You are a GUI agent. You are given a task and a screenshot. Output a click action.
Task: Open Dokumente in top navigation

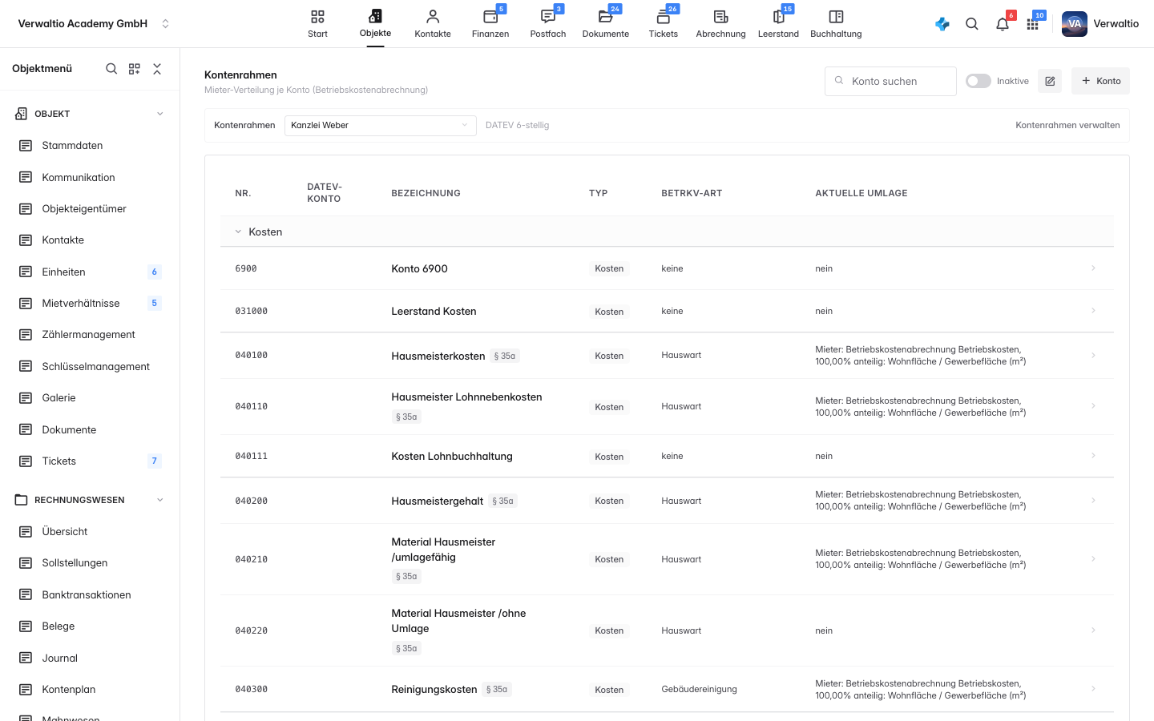click(x=606, y=24)
